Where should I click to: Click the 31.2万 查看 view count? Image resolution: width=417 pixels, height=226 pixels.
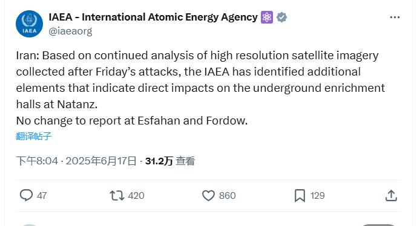[170, 161]
